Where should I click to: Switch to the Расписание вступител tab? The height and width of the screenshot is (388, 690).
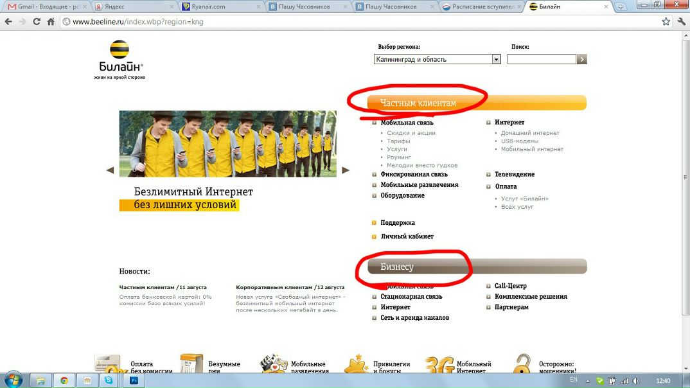(x=482, y=6)
